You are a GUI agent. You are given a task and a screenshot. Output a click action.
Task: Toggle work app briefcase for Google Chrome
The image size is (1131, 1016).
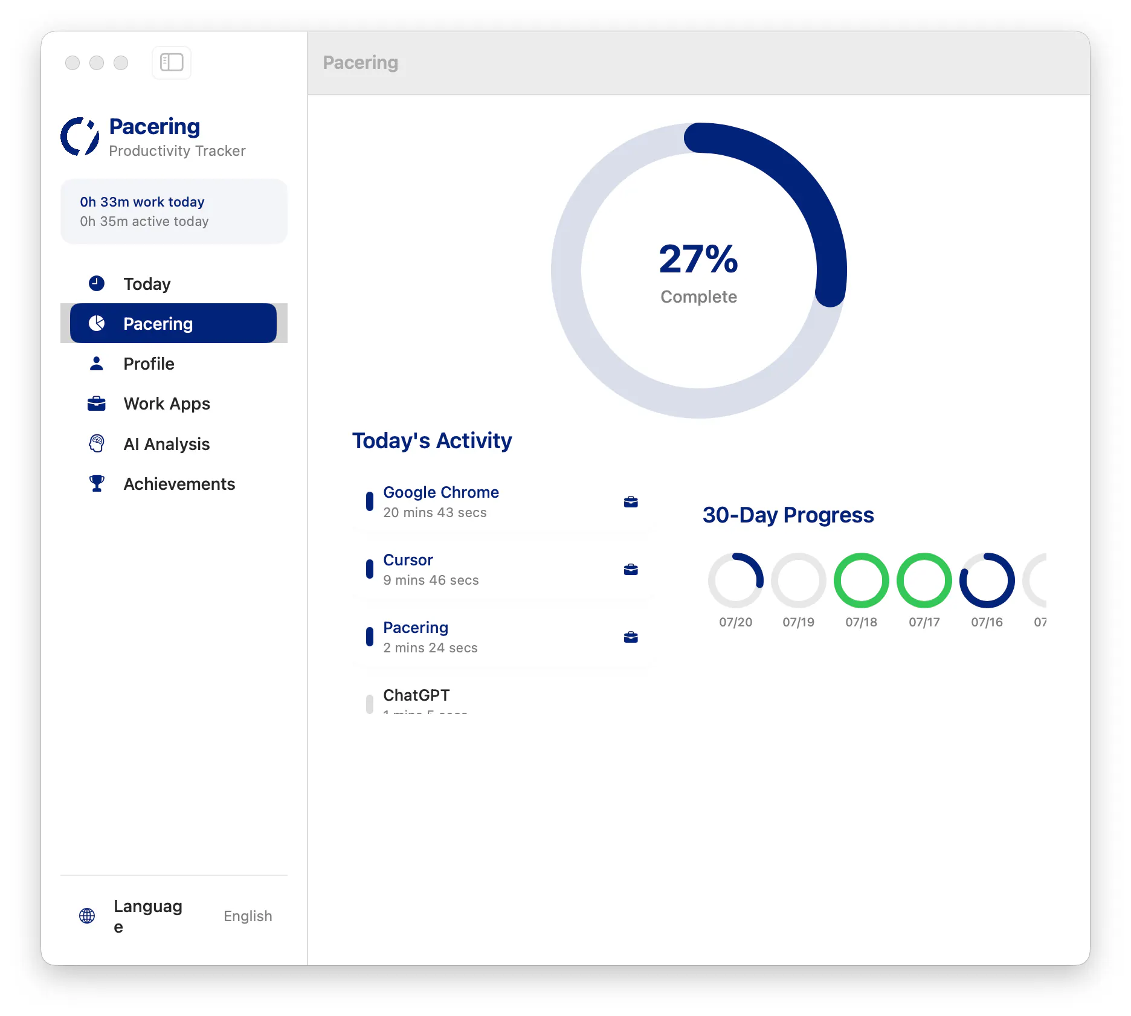tap(631, 502)
